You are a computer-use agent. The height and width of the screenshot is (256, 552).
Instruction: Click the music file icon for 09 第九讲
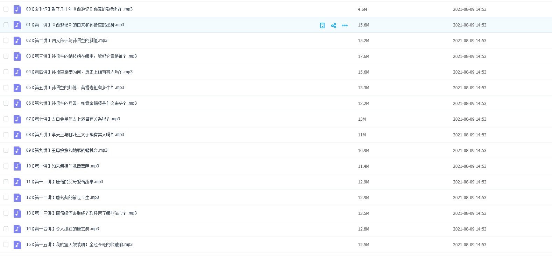click(17, 151)
